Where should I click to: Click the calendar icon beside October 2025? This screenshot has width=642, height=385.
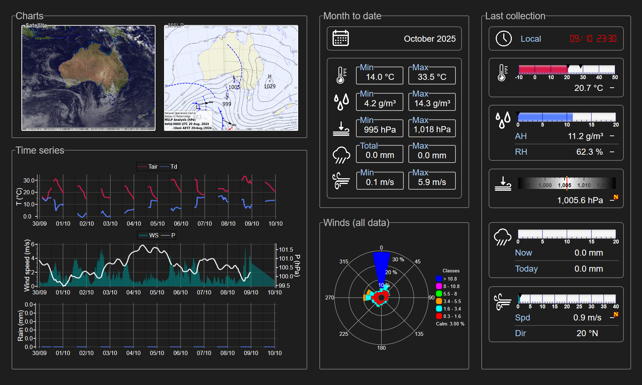pyautogui.click(x=340, y=38)
